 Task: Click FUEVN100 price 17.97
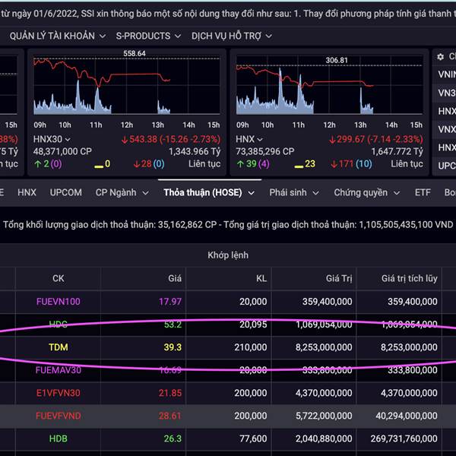coord(170,301)
